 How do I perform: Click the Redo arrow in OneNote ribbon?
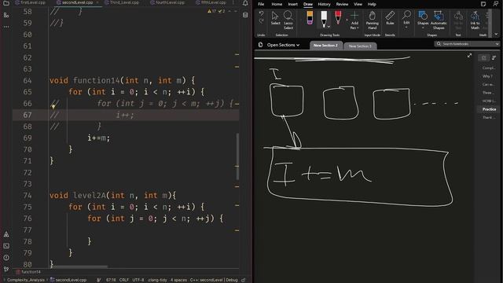point(261,21)
